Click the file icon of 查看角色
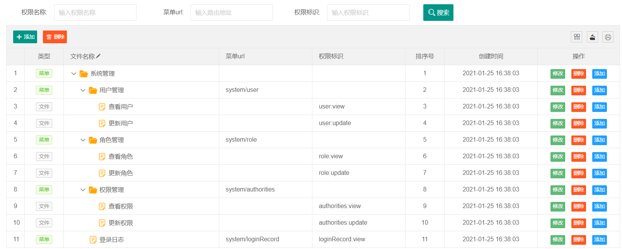 coord(102,157)
